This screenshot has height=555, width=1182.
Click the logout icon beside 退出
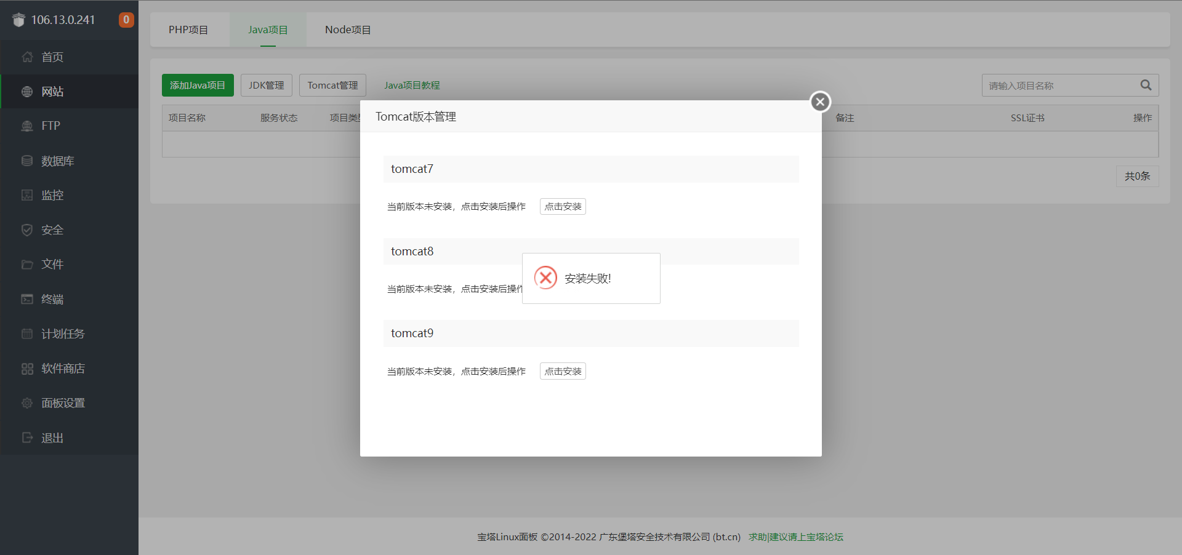(x=27, y=437)
